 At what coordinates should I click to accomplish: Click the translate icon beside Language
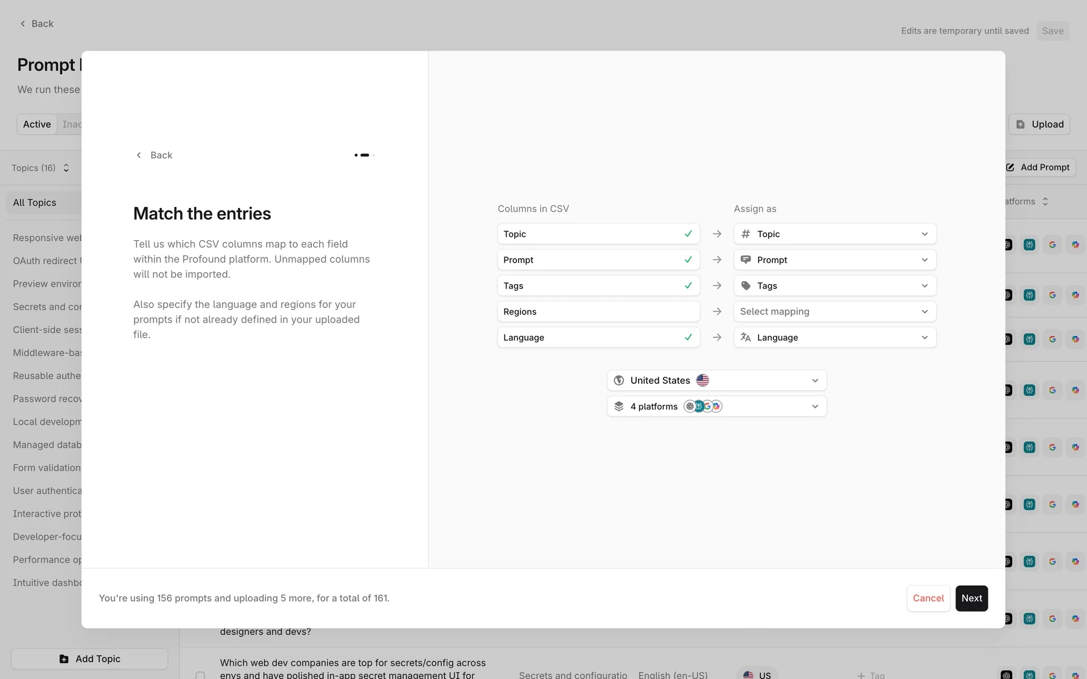(x=746, y=337)
